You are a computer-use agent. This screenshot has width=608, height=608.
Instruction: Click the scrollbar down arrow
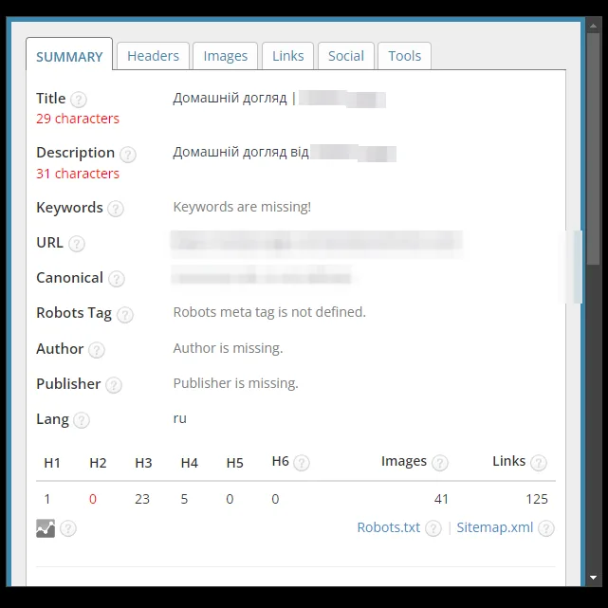pos(593,578)
